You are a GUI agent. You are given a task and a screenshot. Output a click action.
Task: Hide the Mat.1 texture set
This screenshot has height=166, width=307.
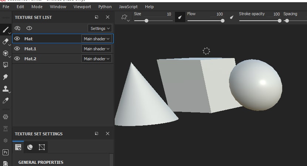(17, 48)
